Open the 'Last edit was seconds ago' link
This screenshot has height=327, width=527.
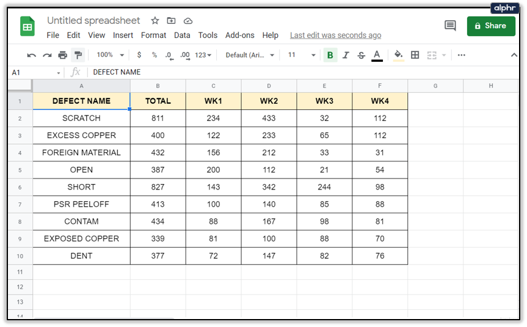click(x=335, y=35)
